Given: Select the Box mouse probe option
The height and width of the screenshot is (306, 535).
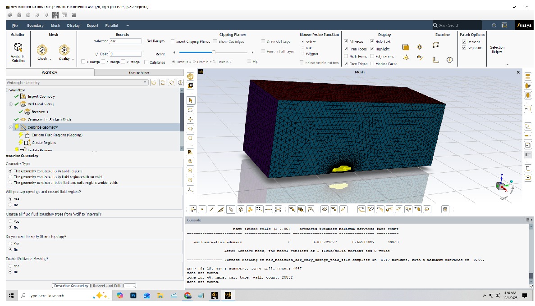Looking at the screenshot, I should click(x=302, y=48).
